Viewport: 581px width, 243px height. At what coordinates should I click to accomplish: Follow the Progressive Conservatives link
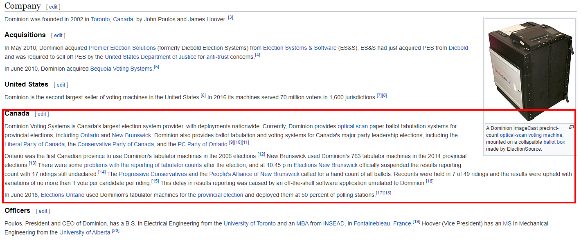(153, 174)
